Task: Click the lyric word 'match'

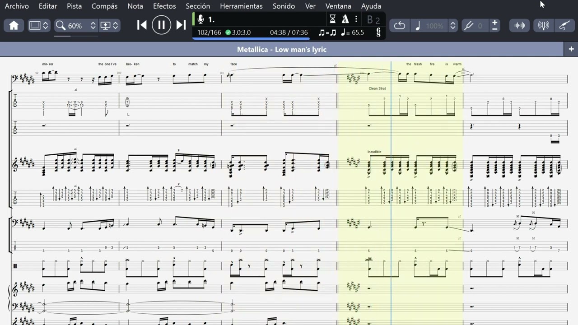Action: pos(193,64)
